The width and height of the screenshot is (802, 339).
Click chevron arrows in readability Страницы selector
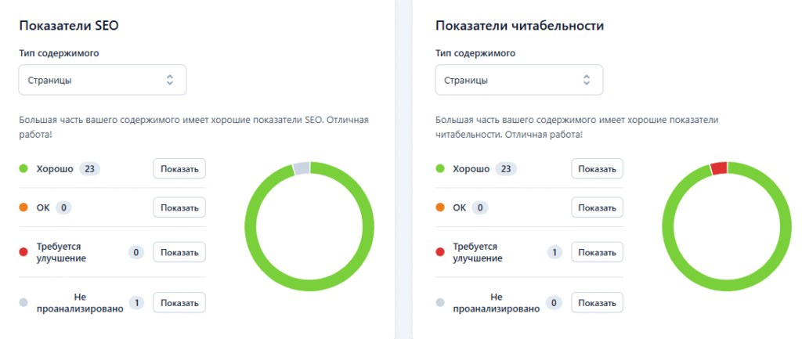(x=587, y=80)
